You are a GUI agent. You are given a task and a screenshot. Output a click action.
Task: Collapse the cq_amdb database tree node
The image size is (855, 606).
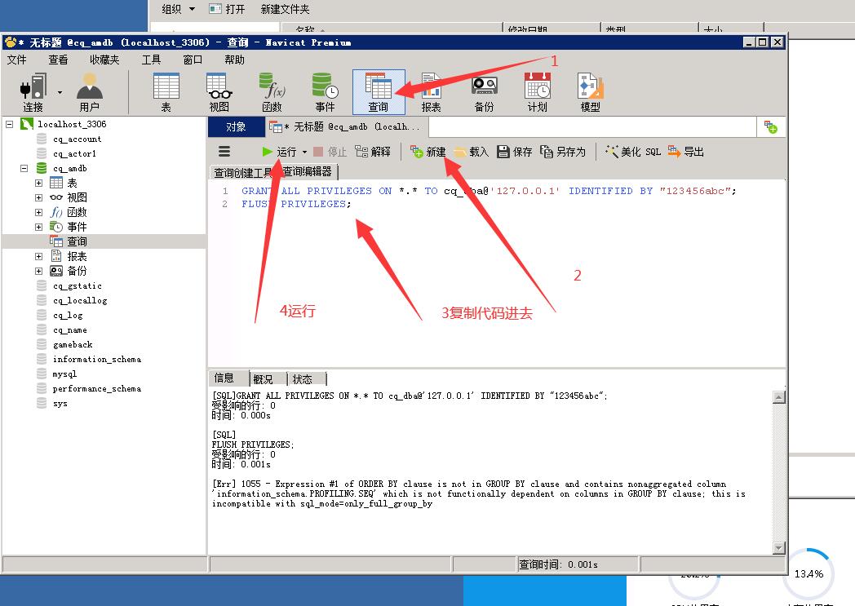click(24, 169)
